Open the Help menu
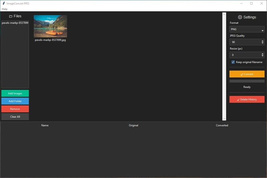 [5, 9]
